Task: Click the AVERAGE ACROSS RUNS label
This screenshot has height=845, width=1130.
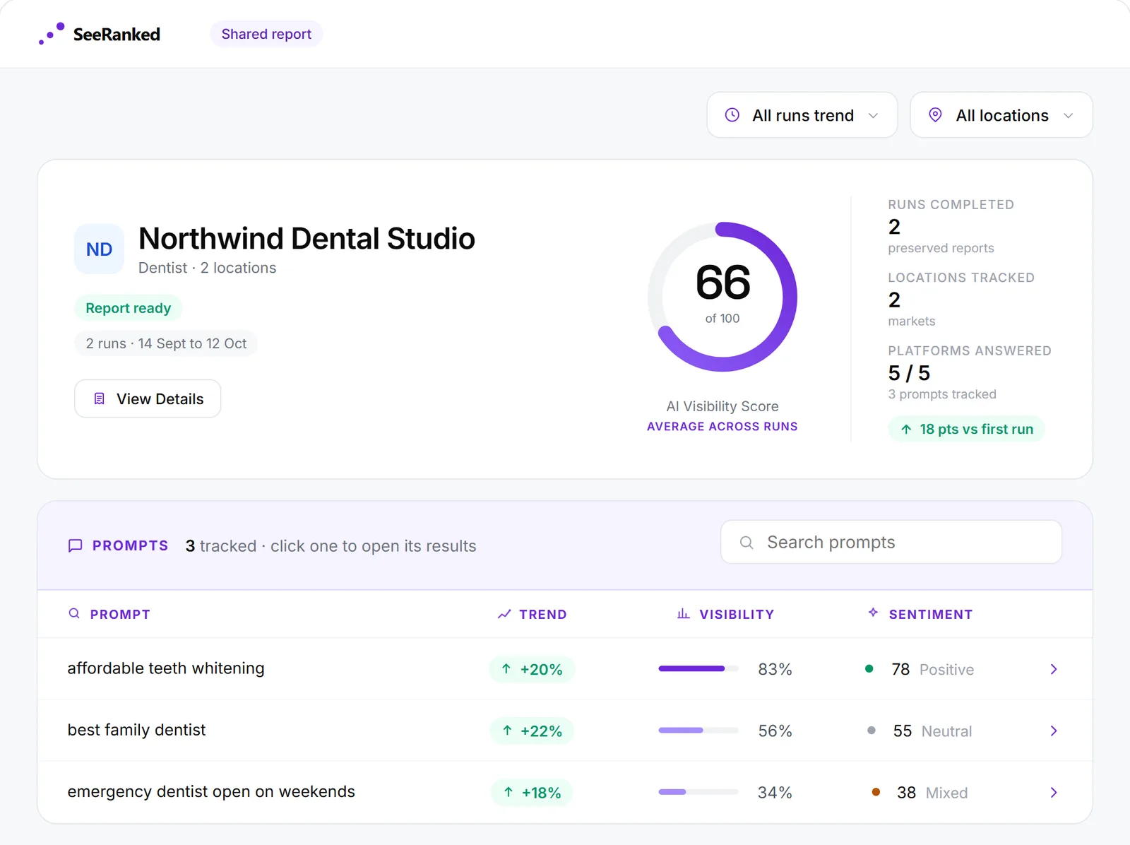Action: [x=722, y=426]
